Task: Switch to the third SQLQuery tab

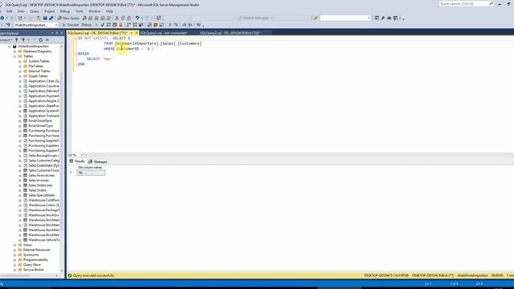Action: pyautogui.click(x=230, y=33)
